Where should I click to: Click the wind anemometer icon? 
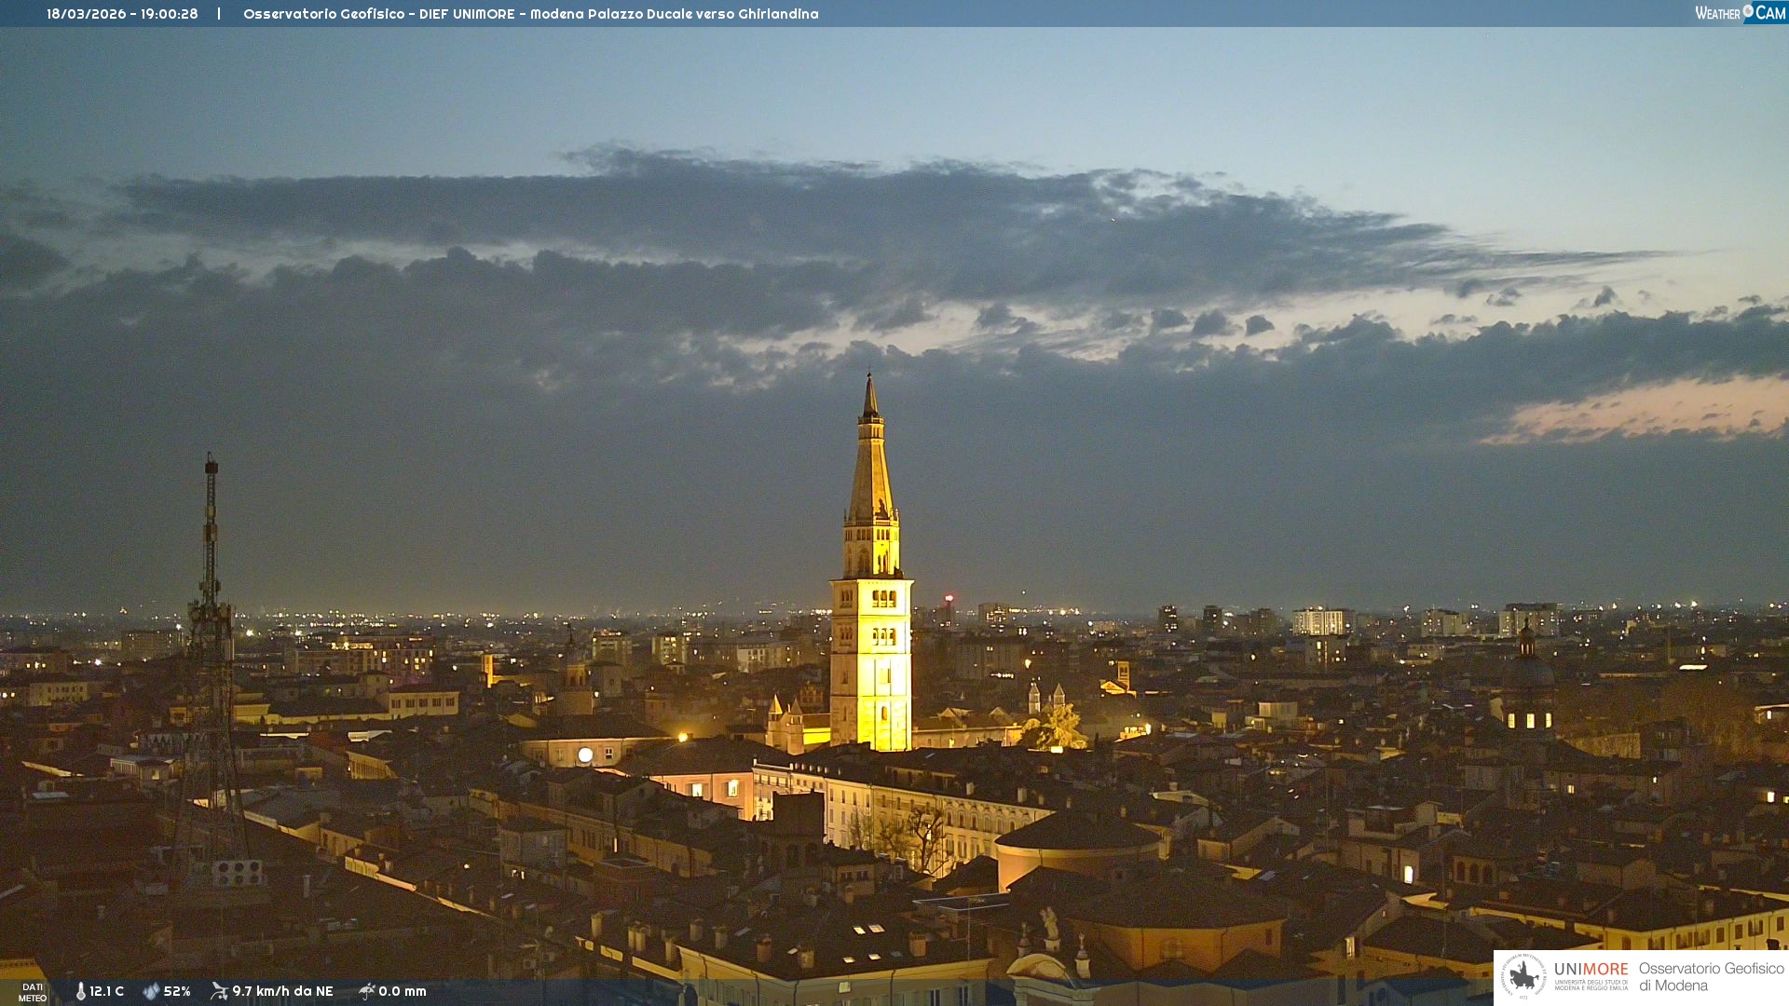click(219, 991)
